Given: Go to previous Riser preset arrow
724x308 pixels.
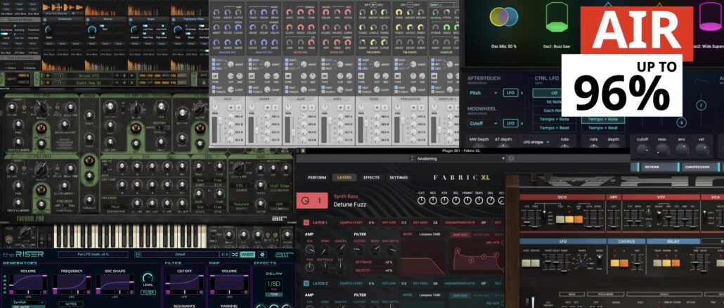Looking at the screenshot, I should click(x=221, y=255).
